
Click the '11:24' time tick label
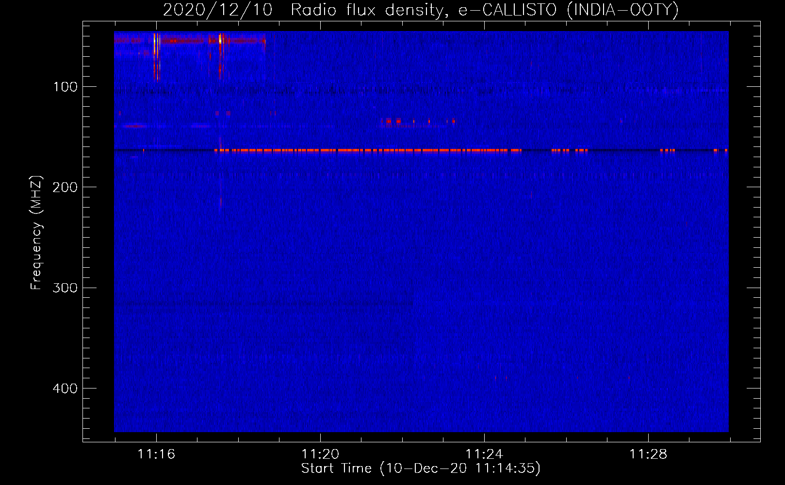click(x=484, y=454)
